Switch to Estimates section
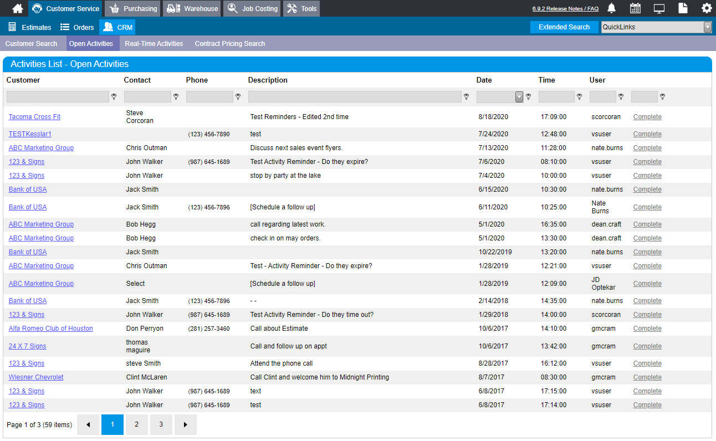 (x=30, y=27)
